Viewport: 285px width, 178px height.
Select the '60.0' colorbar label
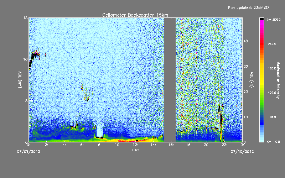273,117
